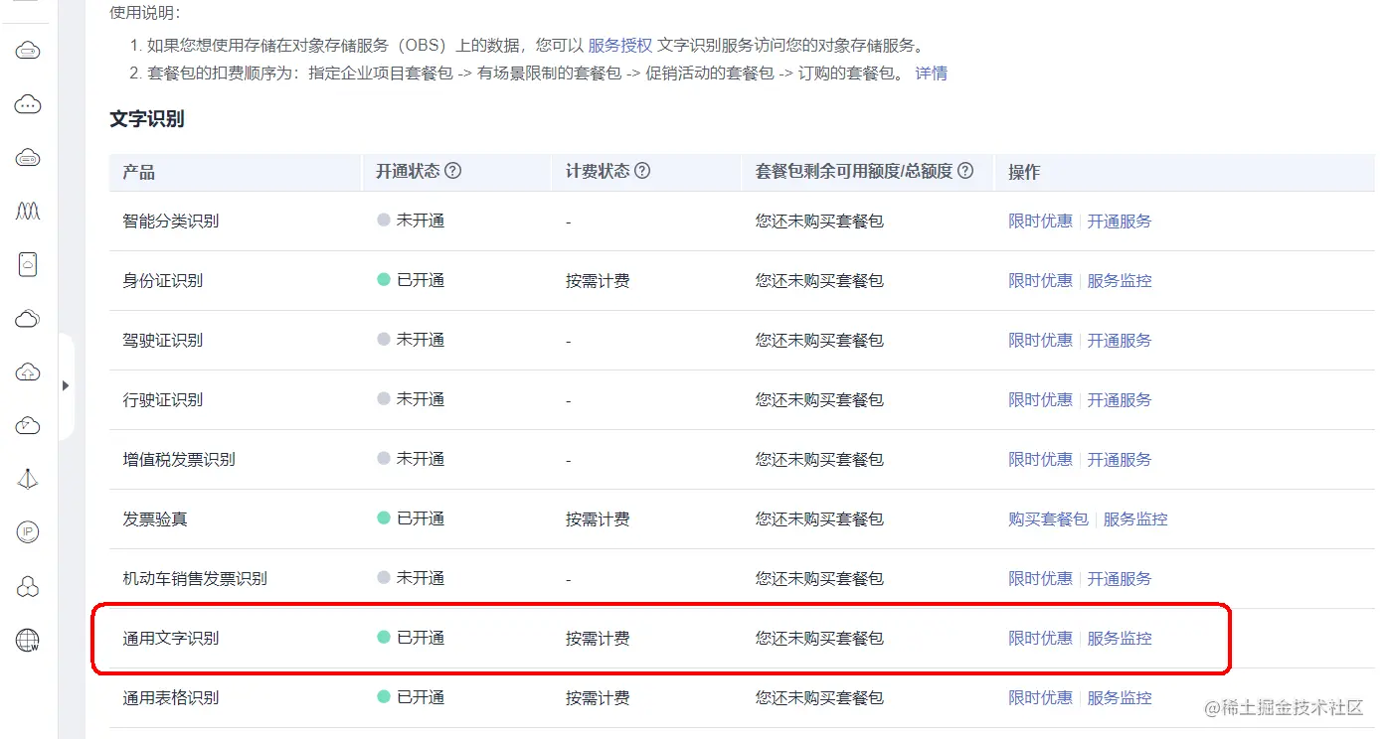Click 限时优惠 for 通用文字识别
The image size is (1385, 739).
pyautogui.click(x=1041, y=639)
